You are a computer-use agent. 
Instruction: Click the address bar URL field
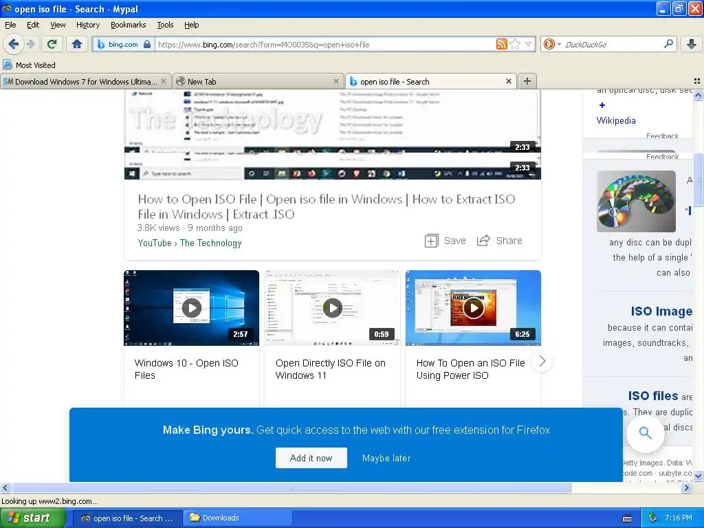[324, 45]
